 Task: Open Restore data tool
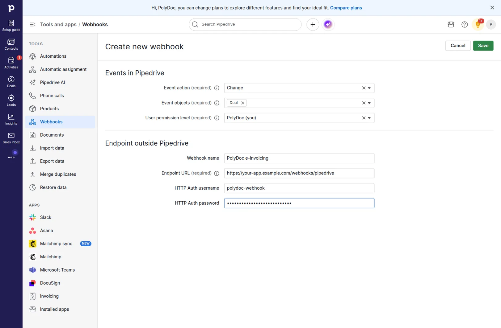[x=60, y=187]
